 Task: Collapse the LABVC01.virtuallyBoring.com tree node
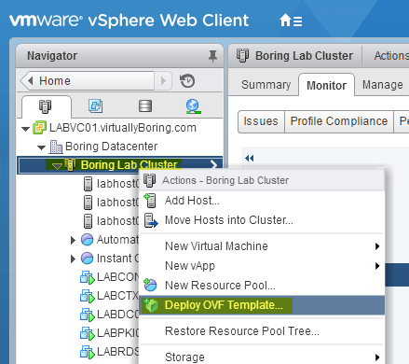[25, 129]
